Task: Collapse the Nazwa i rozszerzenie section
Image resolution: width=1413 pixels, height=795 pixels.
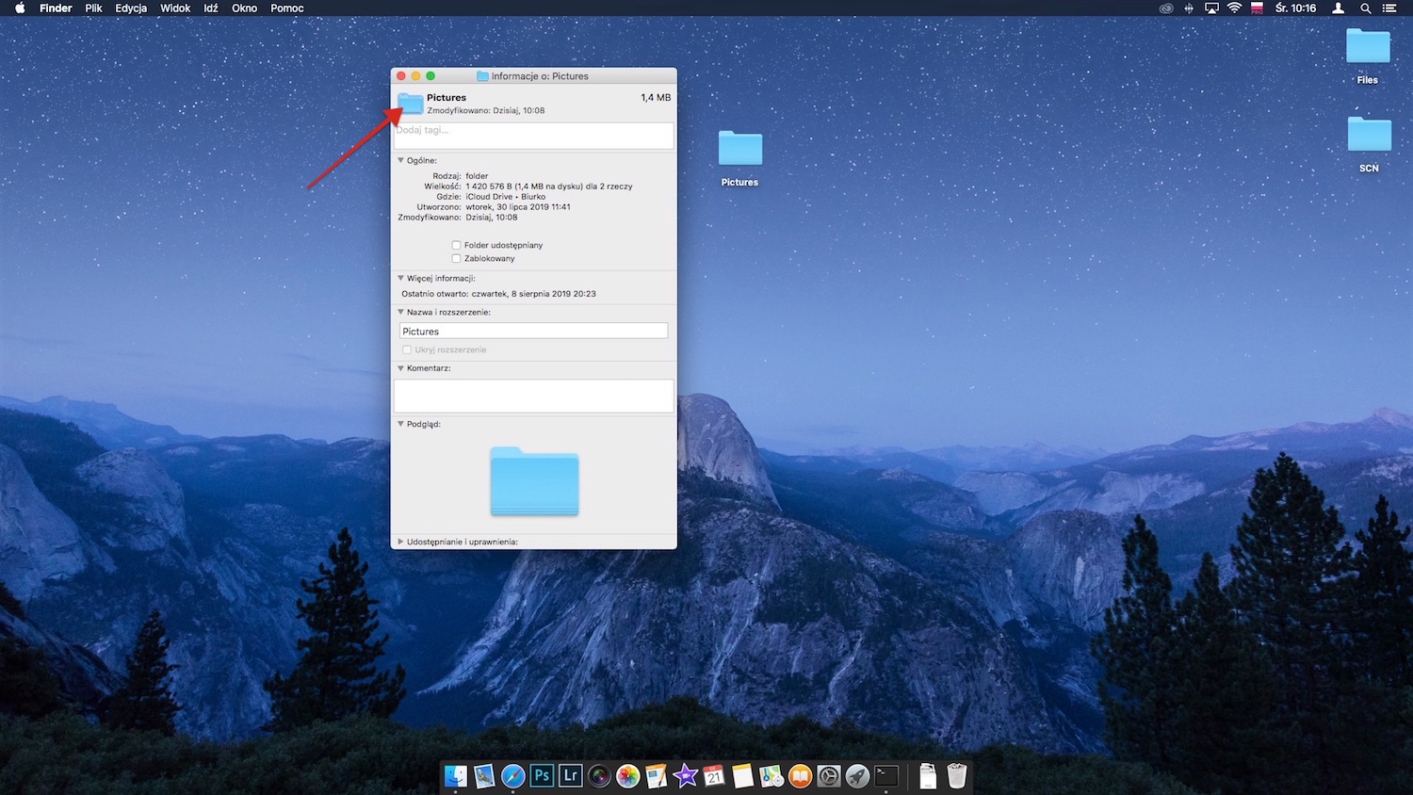Action: point(400,312)
